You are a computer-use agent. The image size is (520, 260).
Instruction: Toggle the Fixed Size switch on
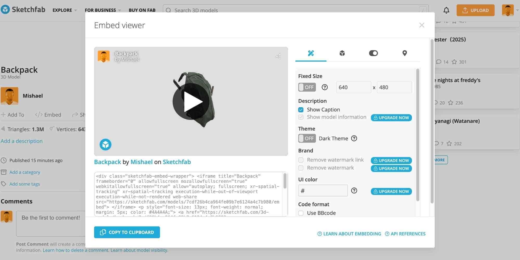(x=307, y=87)
